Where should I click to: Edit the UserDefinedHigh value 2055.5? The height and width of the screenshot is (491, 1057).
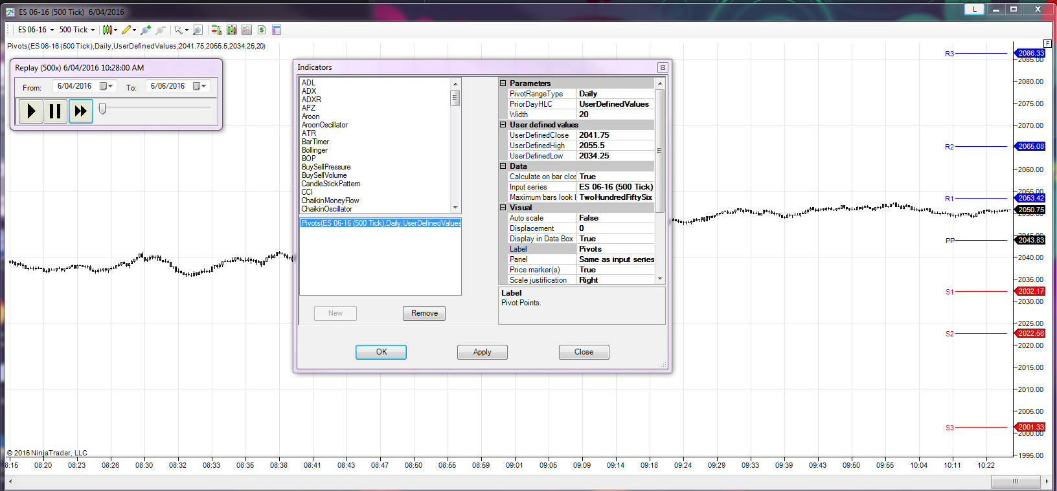point(615,146)
